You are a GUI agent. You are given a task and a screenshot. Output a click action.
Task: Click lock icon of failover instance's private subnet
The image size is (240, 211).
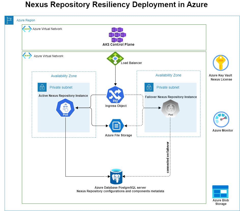coord(149,87)
